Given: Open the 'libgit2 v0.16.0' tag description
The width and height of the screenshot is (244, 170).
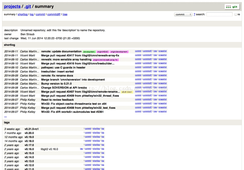Looking at the screenshot, I should [x=49, y=149].
